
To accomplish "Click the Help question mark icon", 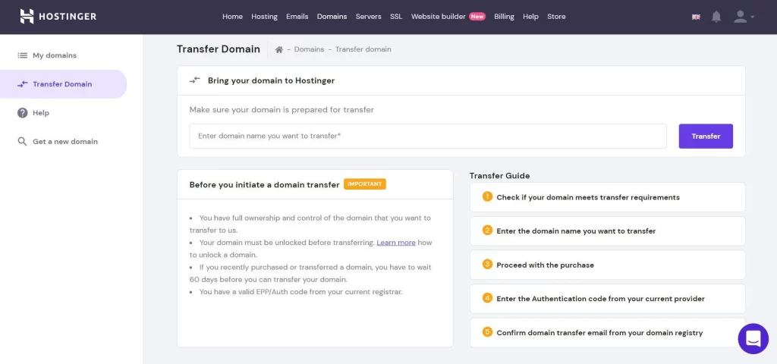I will coord(22,113).
